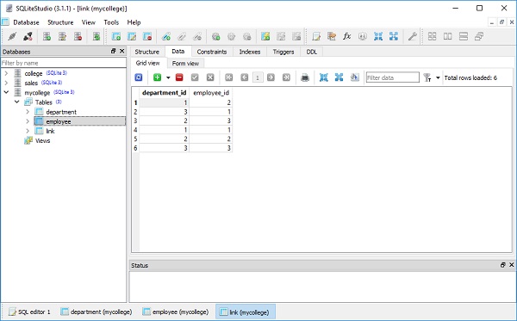Screen dimensions: 517x321
Task: Collapse the Tables node
Action: pyautogui.click(x=17, y=102)
